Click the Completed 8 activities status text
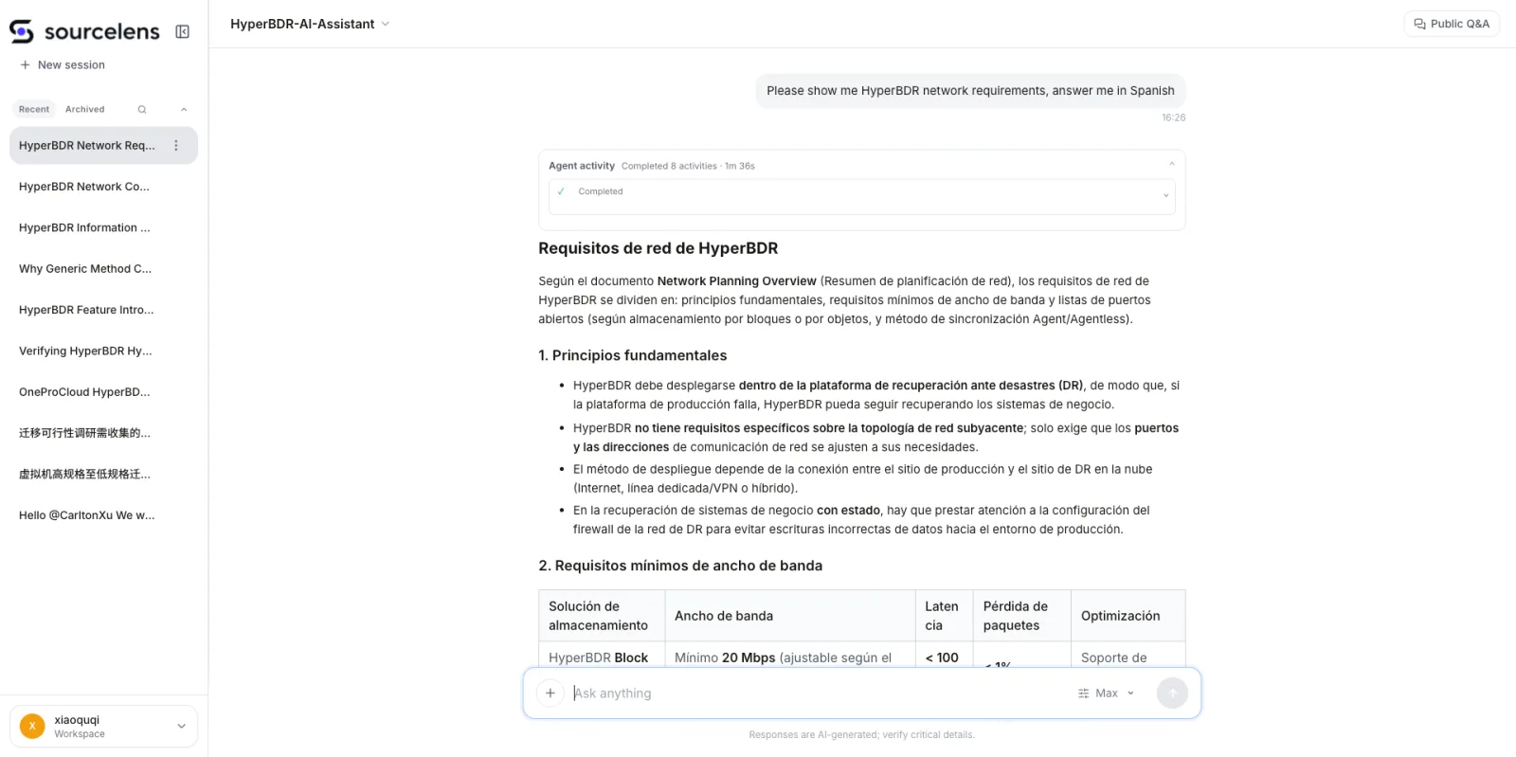Image resolution: width=1516 pixels, height=757 pixels. click(688, 166)
